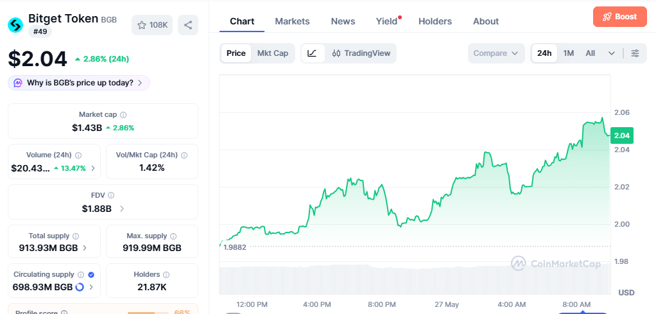Select the Mkt Cap toggle
The image size is (656, 314).
tap(273, 53)
